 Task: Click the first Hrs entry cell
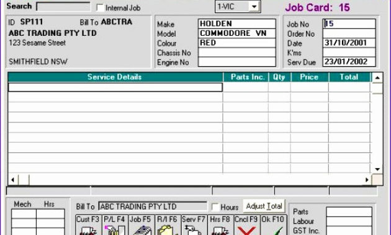[51, 214]
